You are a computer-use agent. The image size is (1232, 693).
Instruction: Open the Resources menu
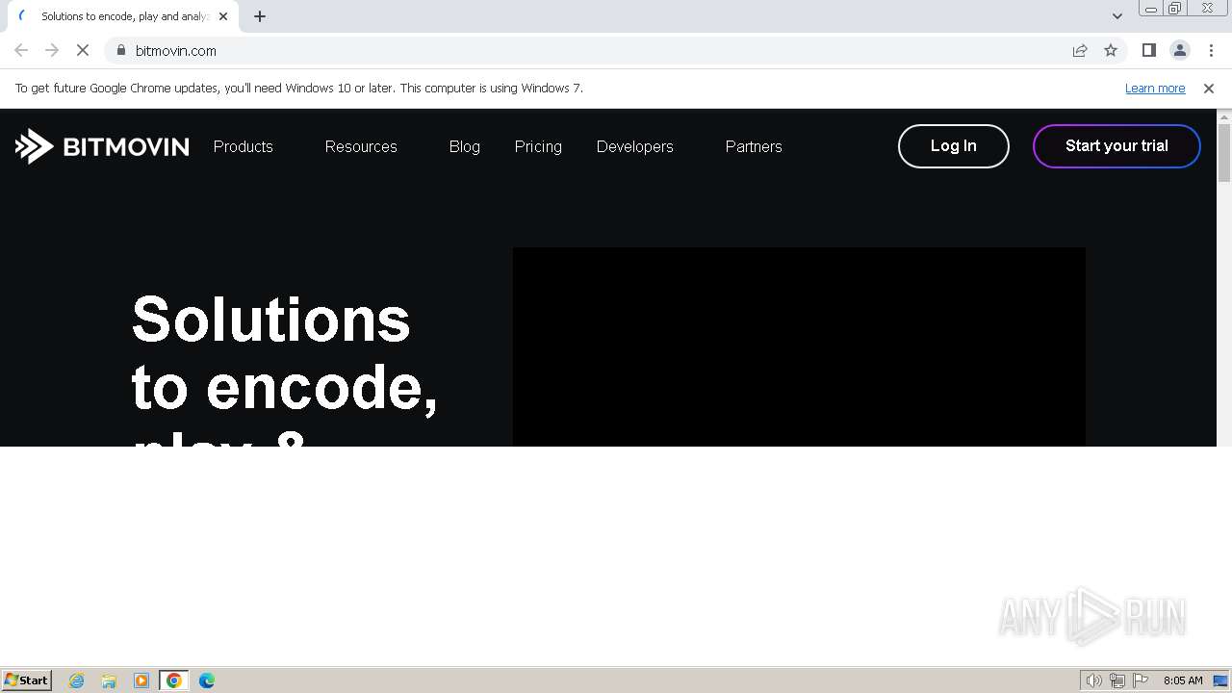(x=361, y=146)
